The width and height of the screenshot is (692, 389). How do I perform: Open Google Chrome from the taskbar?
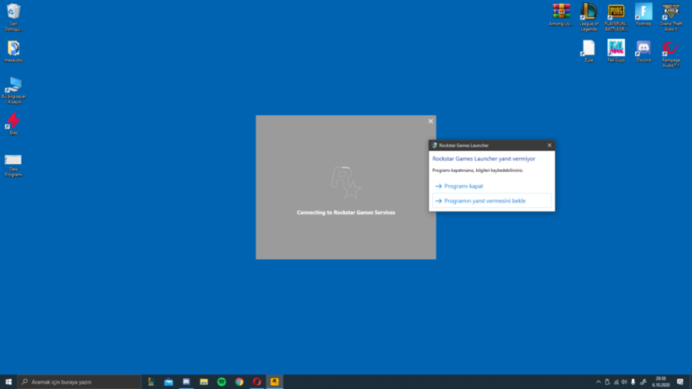(239, 381)
